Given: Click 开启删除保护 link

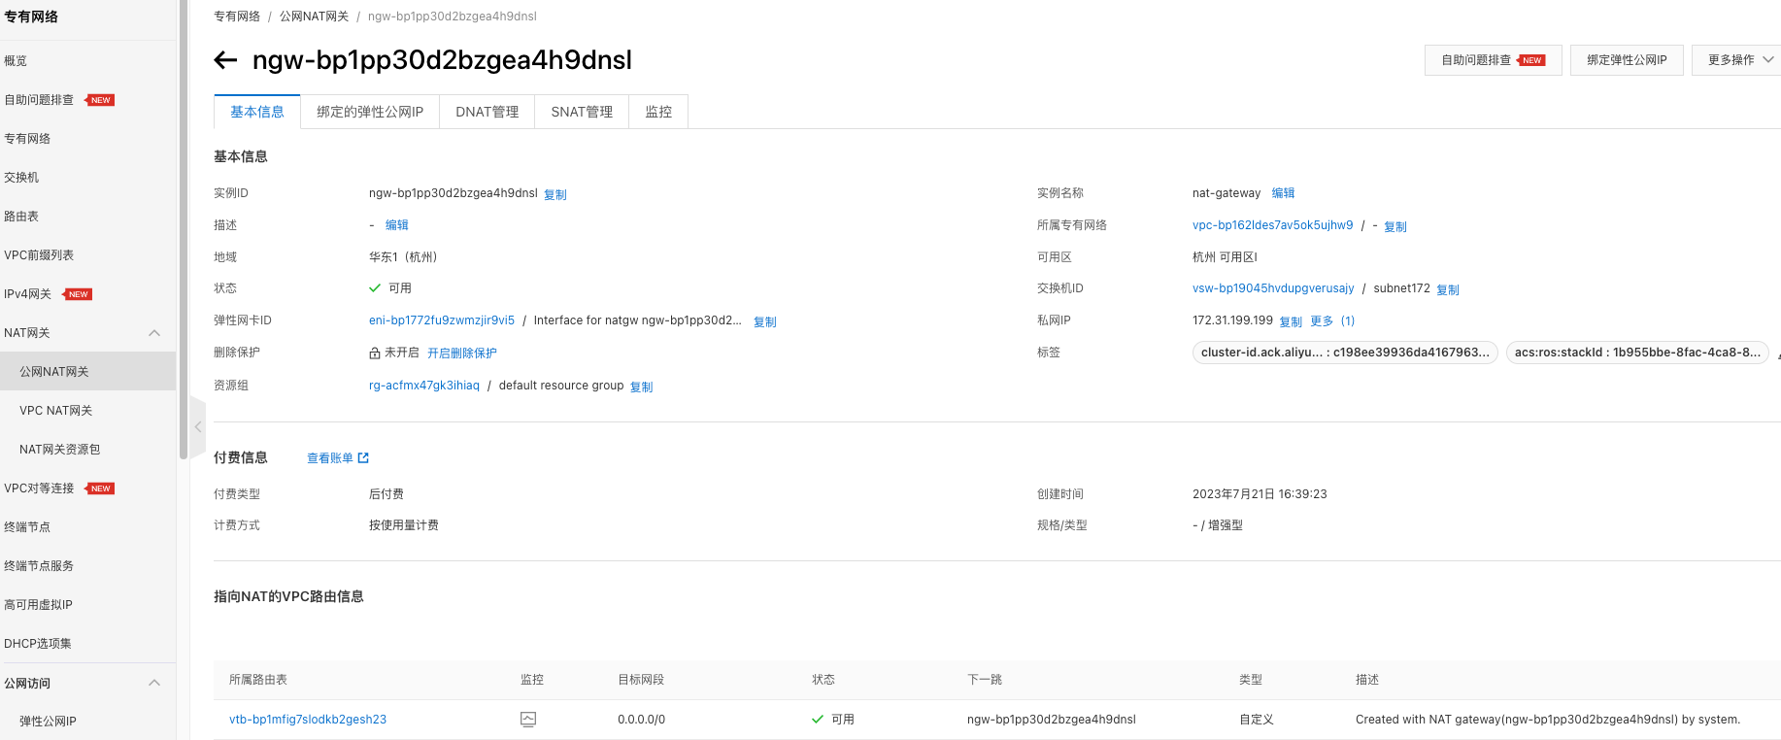Looking at the screenshot, I should click(462, 353).
